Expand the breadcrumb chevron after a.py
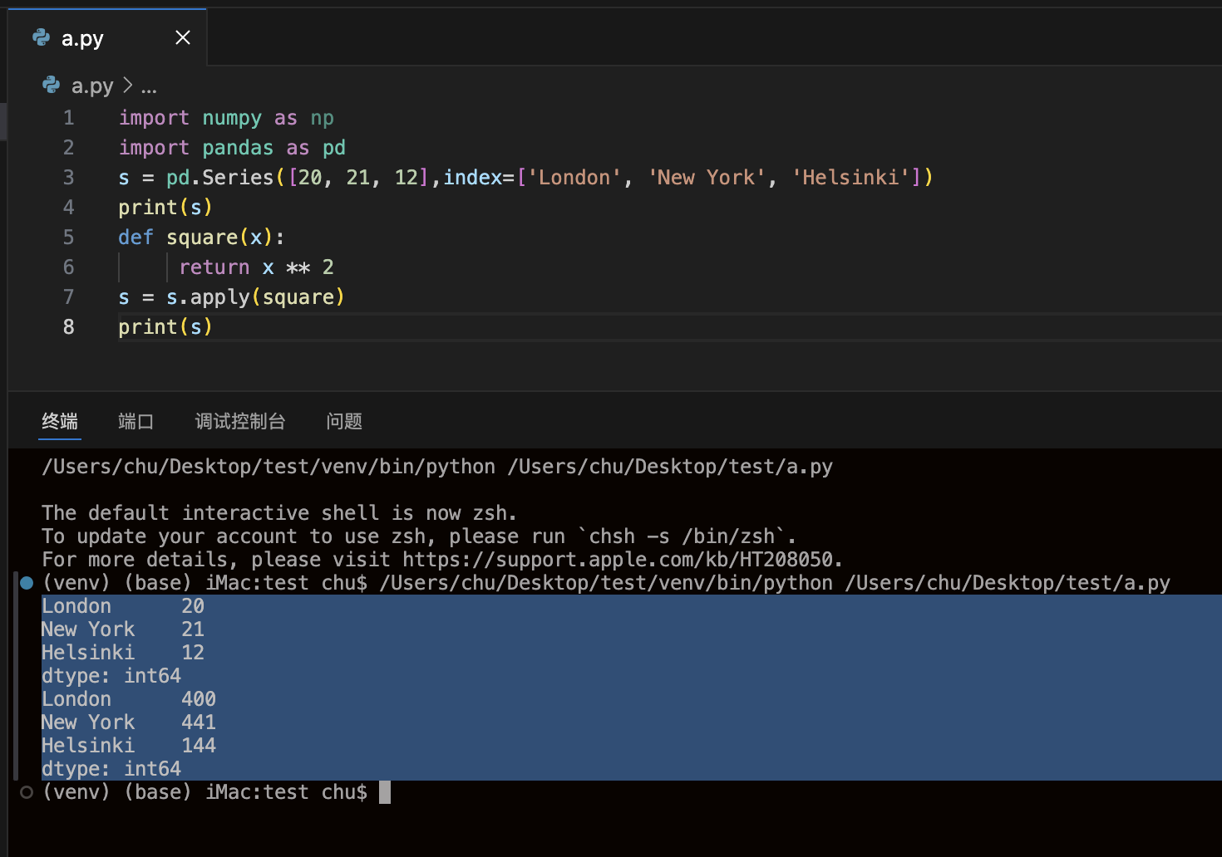 tap(127, 86)
